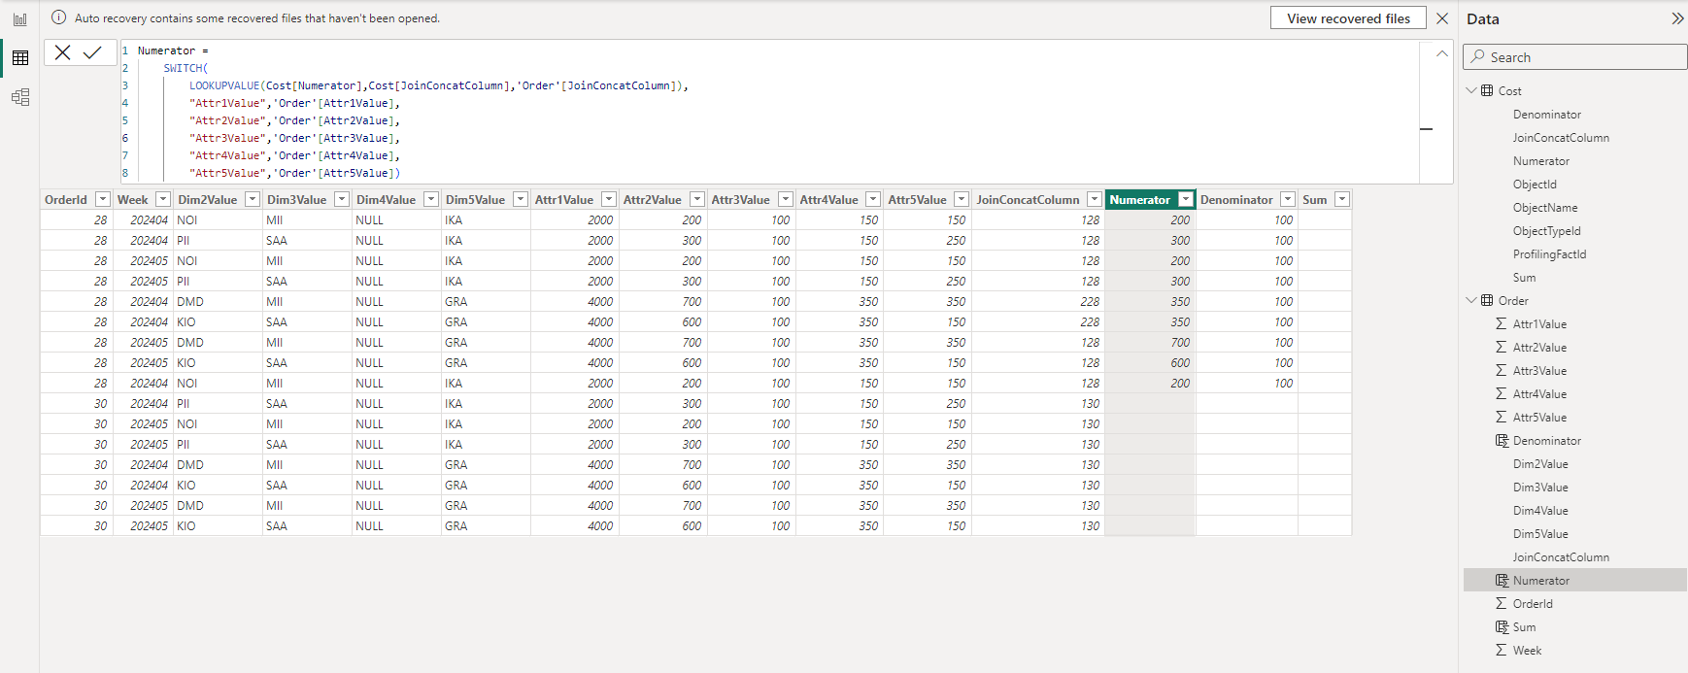Open the Dim5Value column filter dropdown
The image size is (1688, 673).
click(520, 199)
